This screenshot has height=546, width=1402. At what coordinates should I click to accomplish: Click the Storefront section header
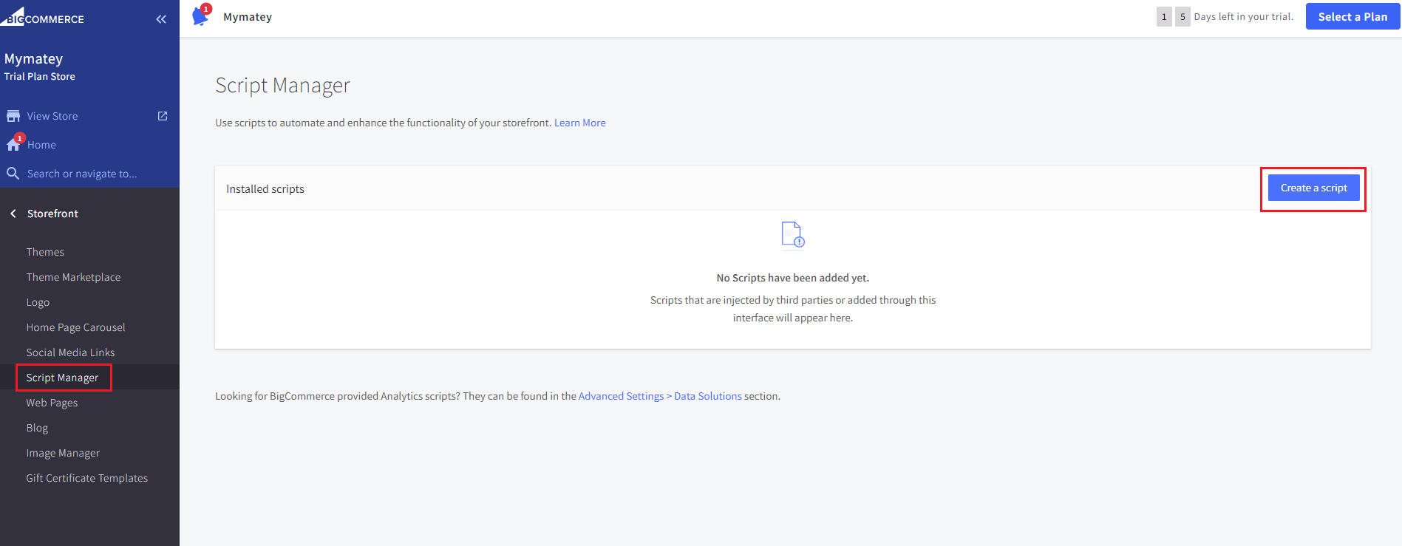click(x=52, y=214)
